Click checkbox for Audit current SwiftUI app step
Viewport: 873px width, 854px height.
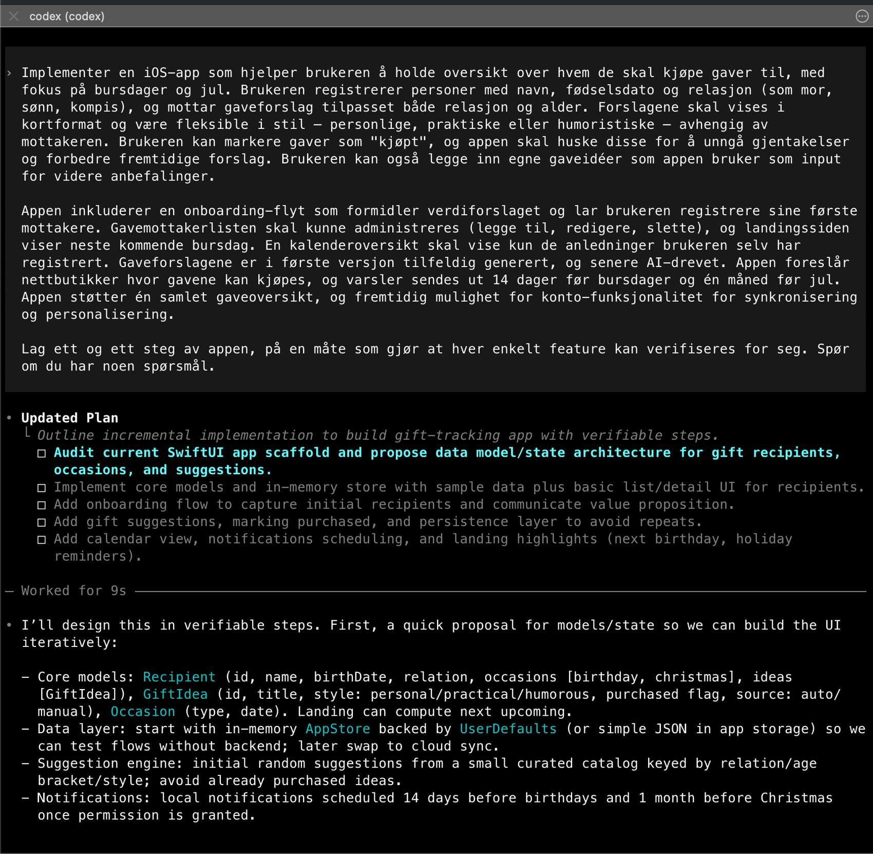coord(42,453)
